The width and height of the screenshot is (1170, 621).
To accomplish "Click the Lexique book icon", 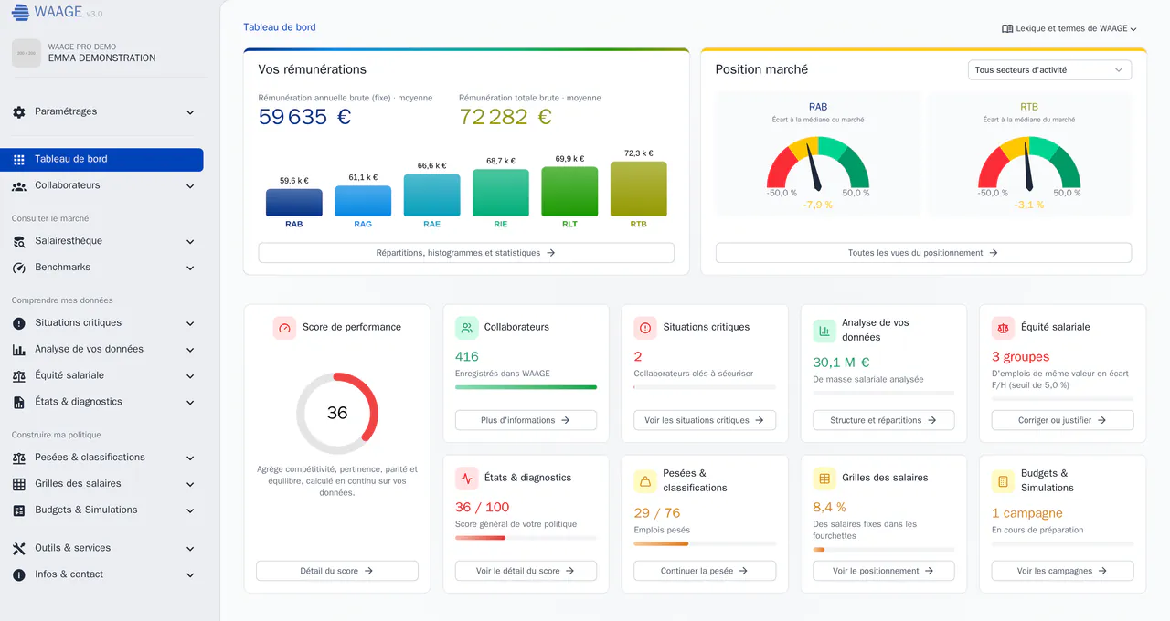I will (x=1007, y=29).
